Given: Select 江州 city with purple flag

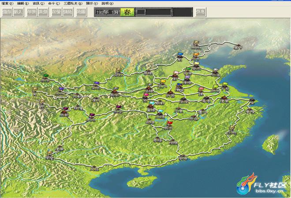Looking at the screenshot, I should pyautogui.click(x=91, y=117).
